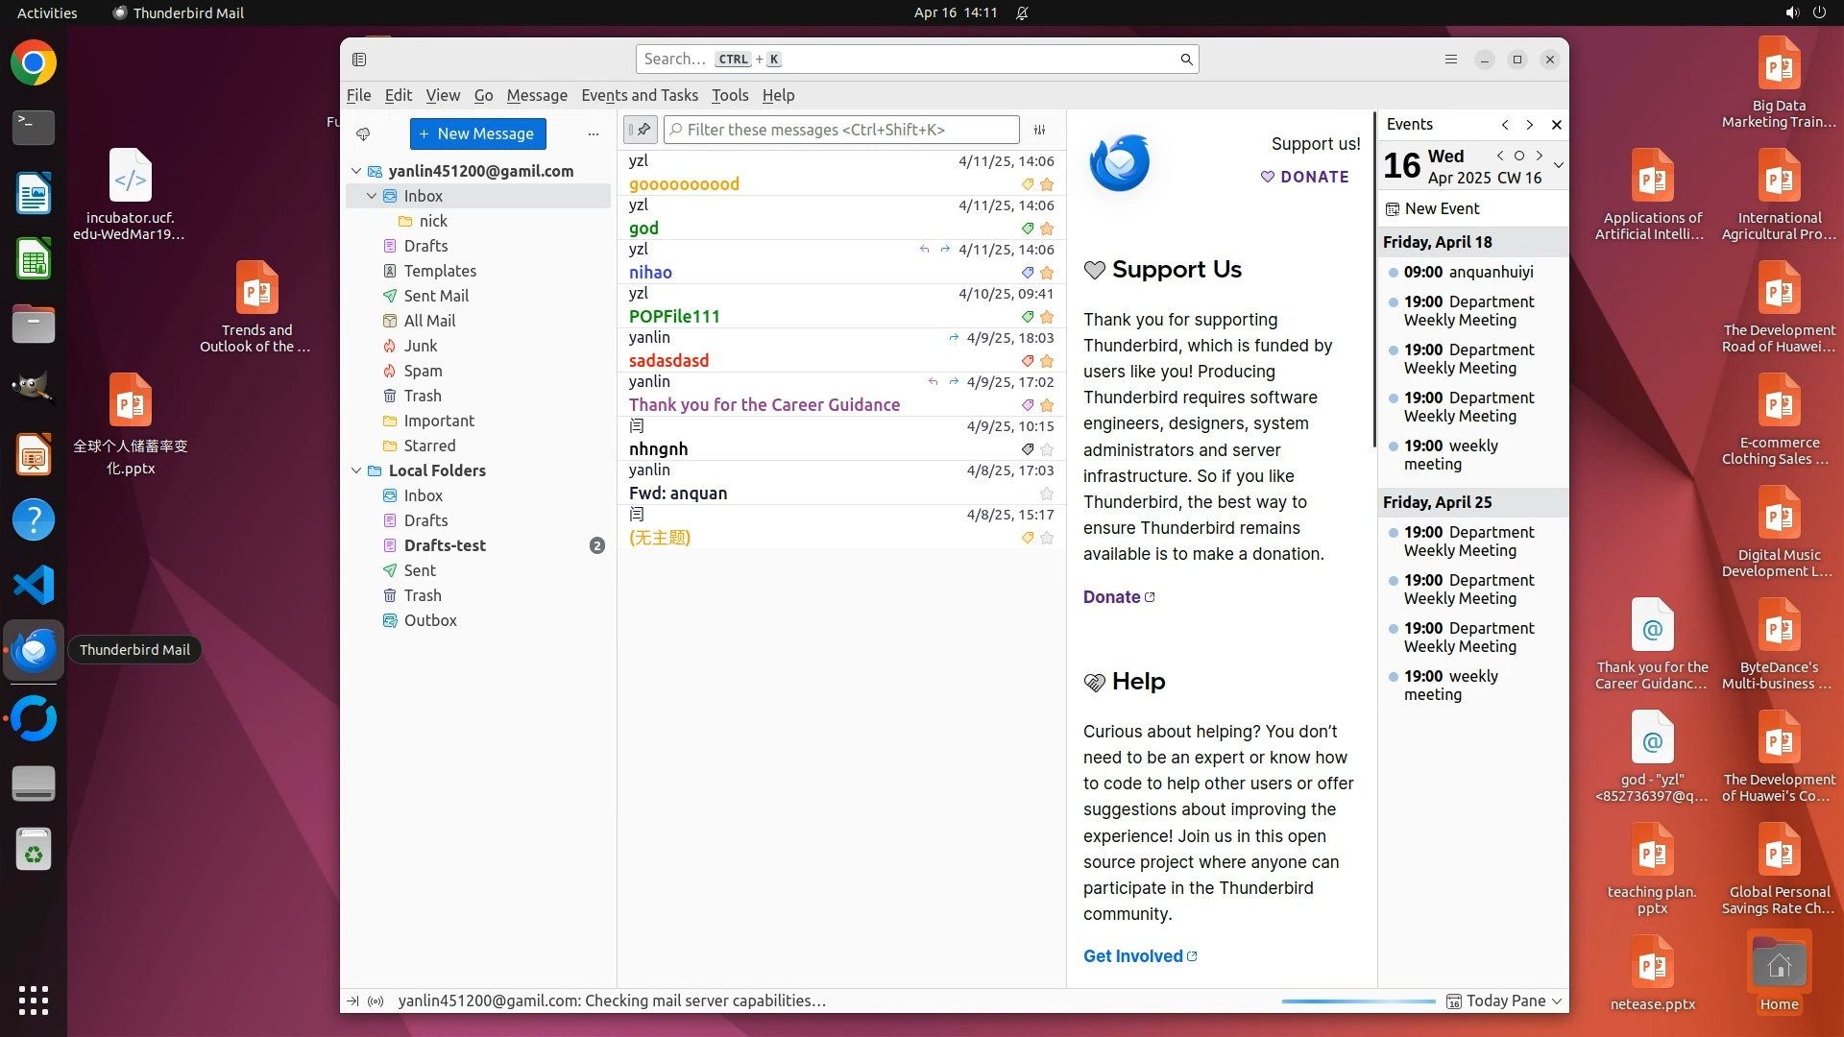Close the Events pane with the X
The width and height of the screenshot is (1844, 1037).
[1556, 125]
